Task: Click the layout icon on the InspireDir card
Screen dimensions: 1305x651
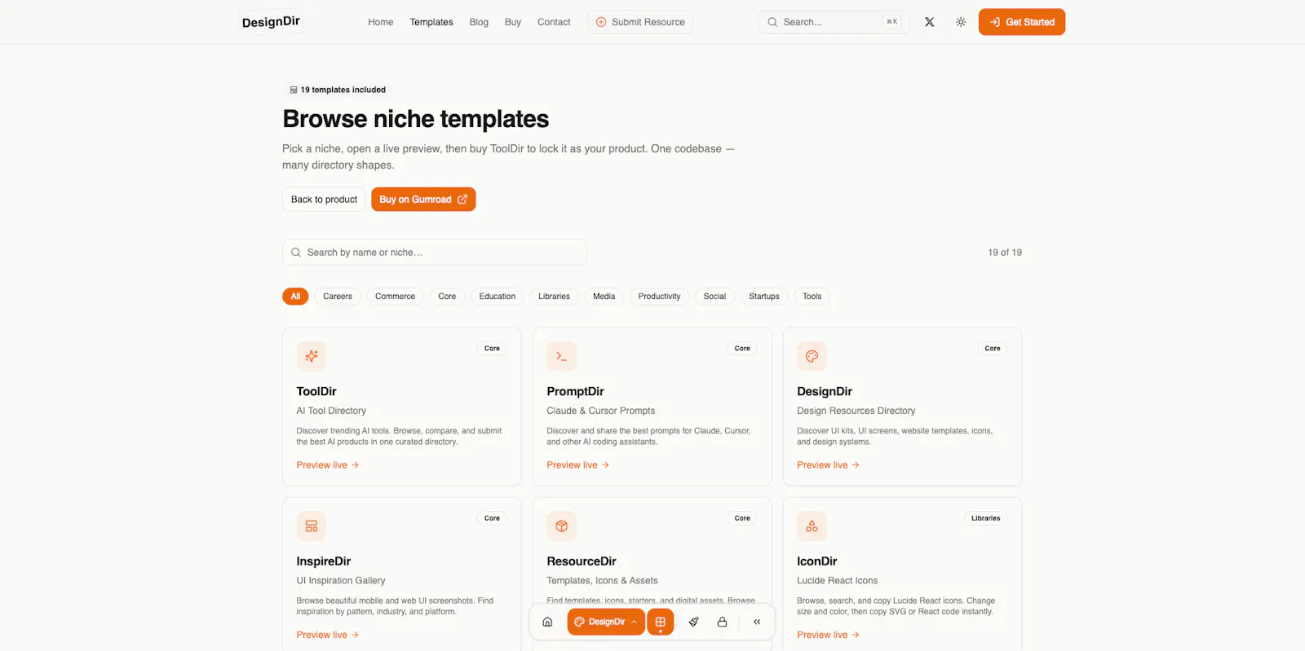Action: (x=312, y=526)
